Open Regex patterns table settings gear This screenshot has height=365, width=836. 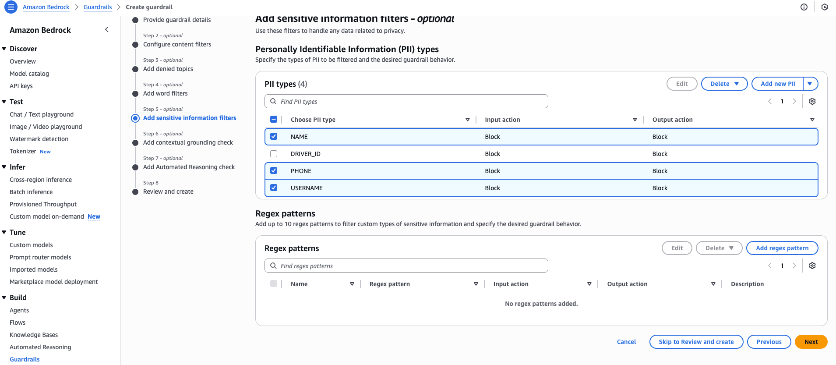pyautogui.click(x=812, y=266)
